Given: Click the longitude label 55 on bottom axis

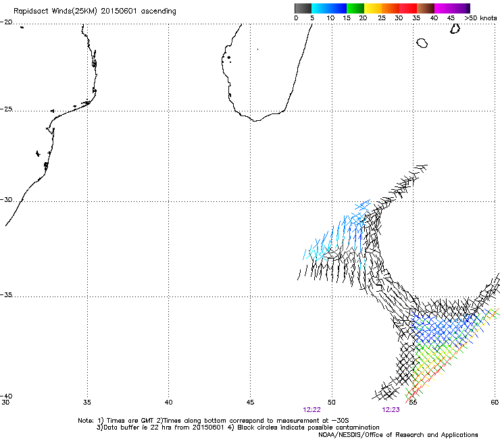Looking at the screenshot, I should click(413, 403).
